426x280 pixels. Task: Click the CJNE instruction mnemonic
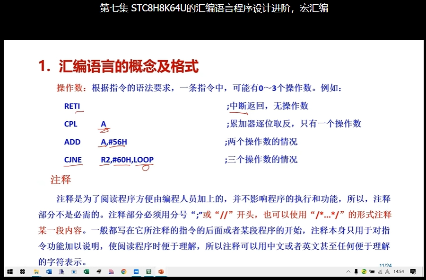click(x=73, y=160)
